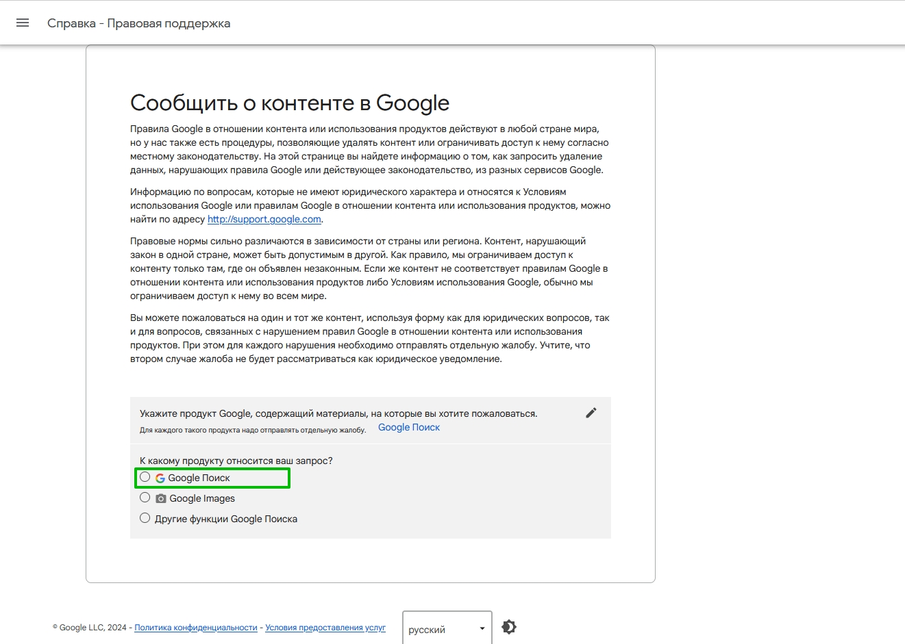The image size is (905, 644).
Task: Open the hamburger main menu
Action: tap(23, 23)
